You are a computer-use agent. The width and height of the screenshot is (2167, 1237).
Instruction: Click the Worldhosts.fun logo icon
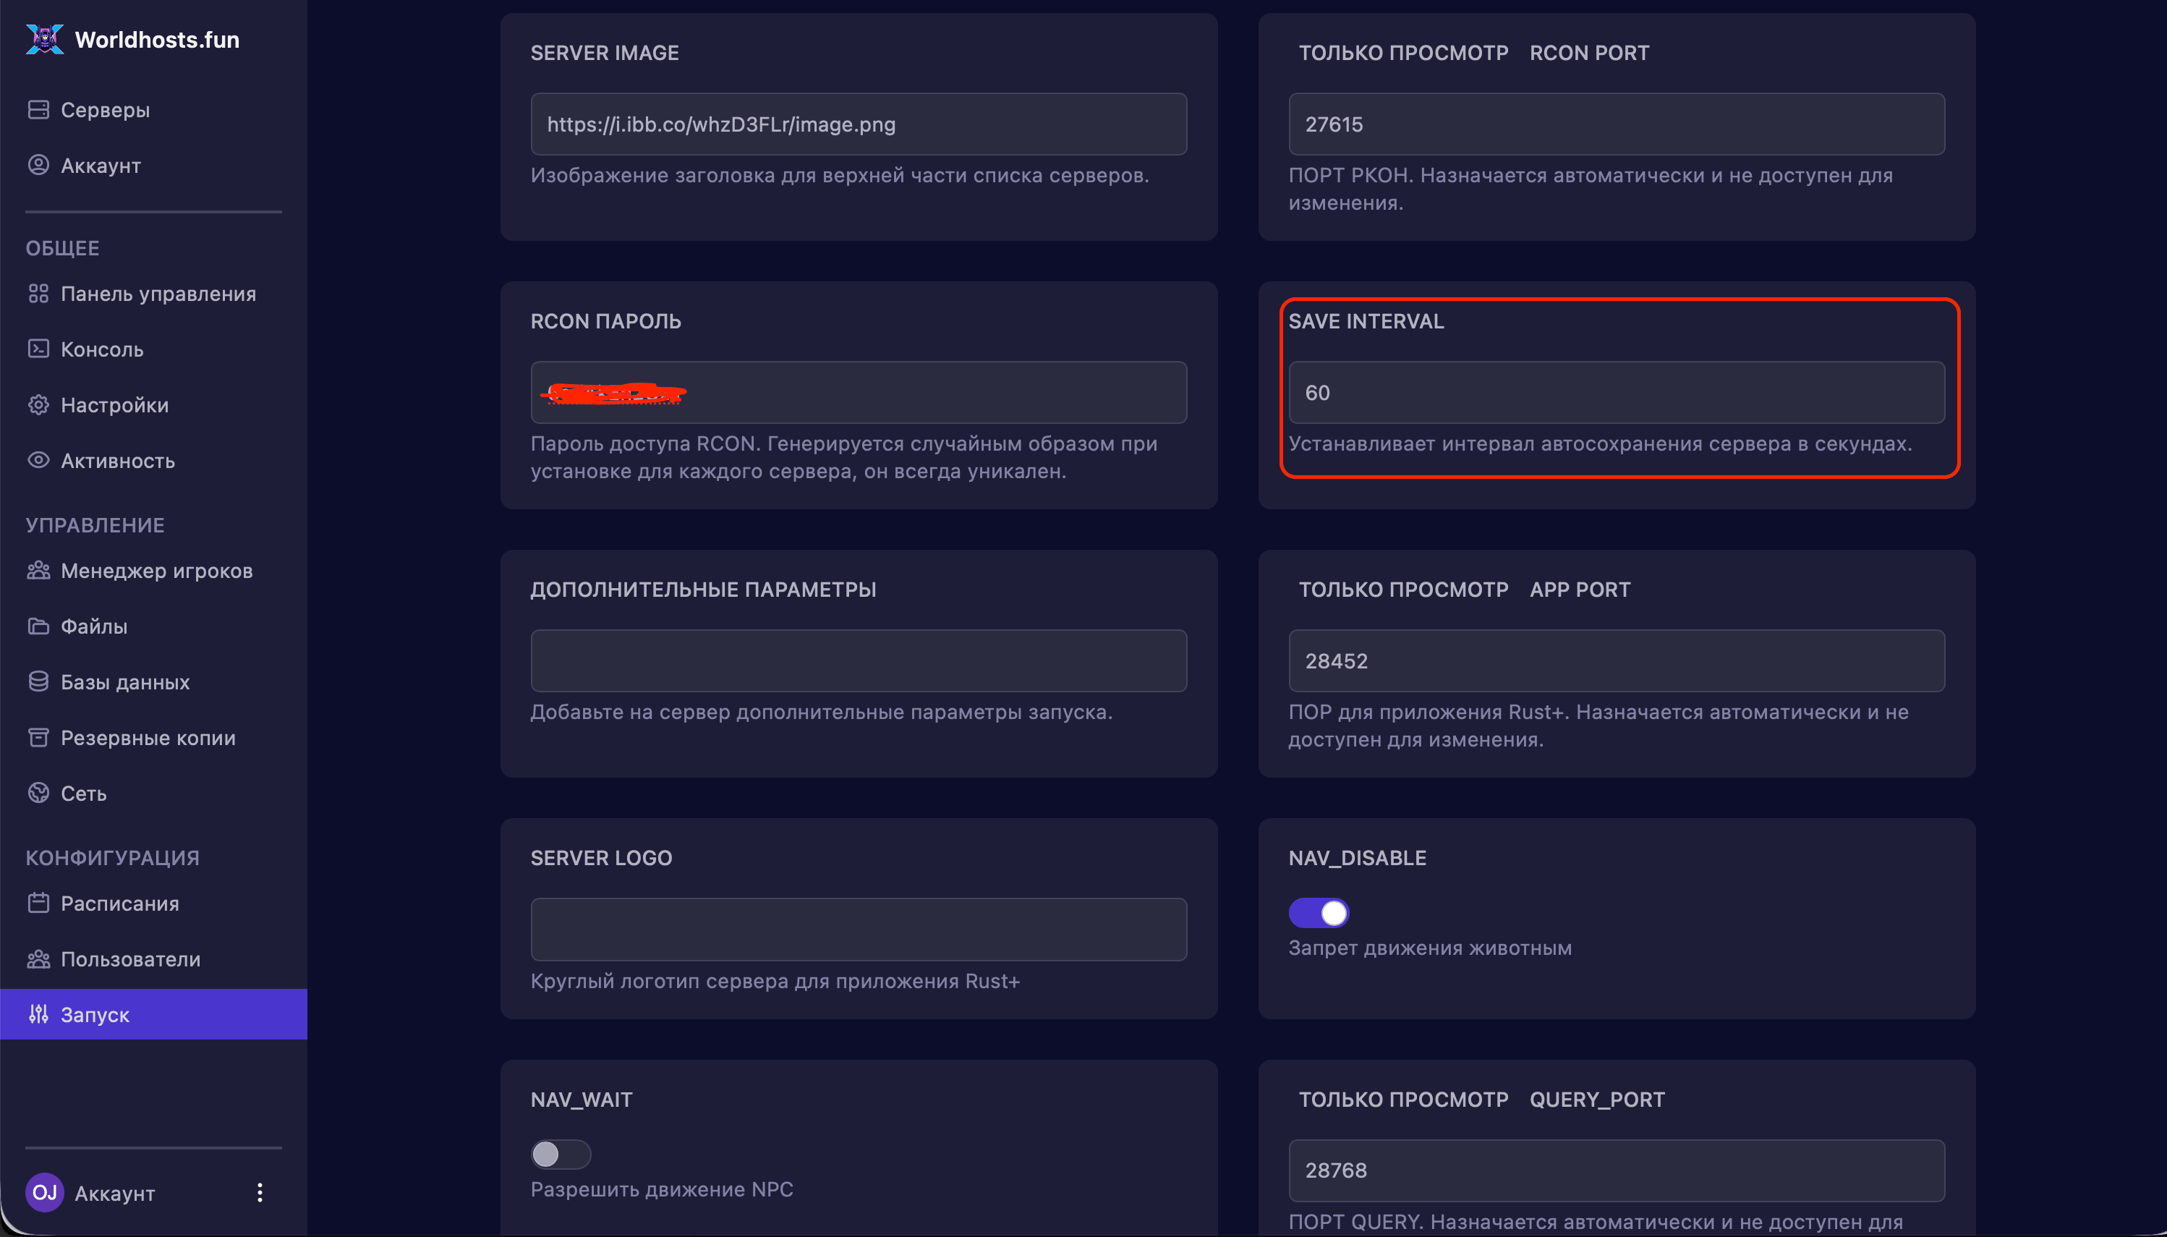(45, 39)
